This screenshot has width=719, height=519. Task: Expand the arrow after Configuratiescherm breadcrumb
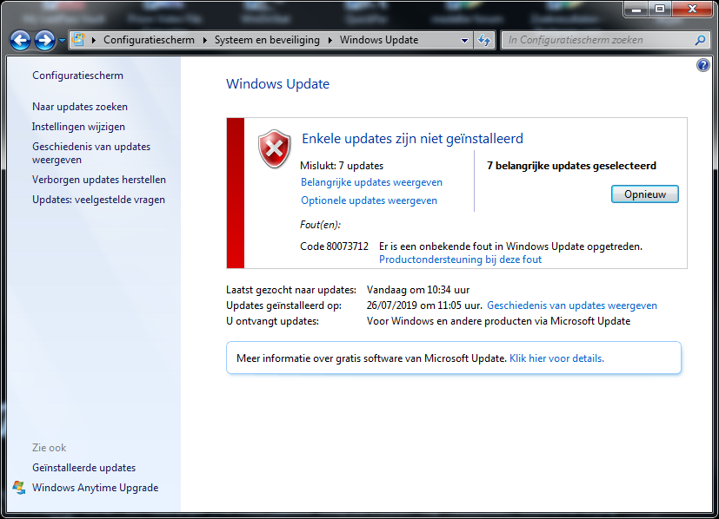click(x=204, y=40)
